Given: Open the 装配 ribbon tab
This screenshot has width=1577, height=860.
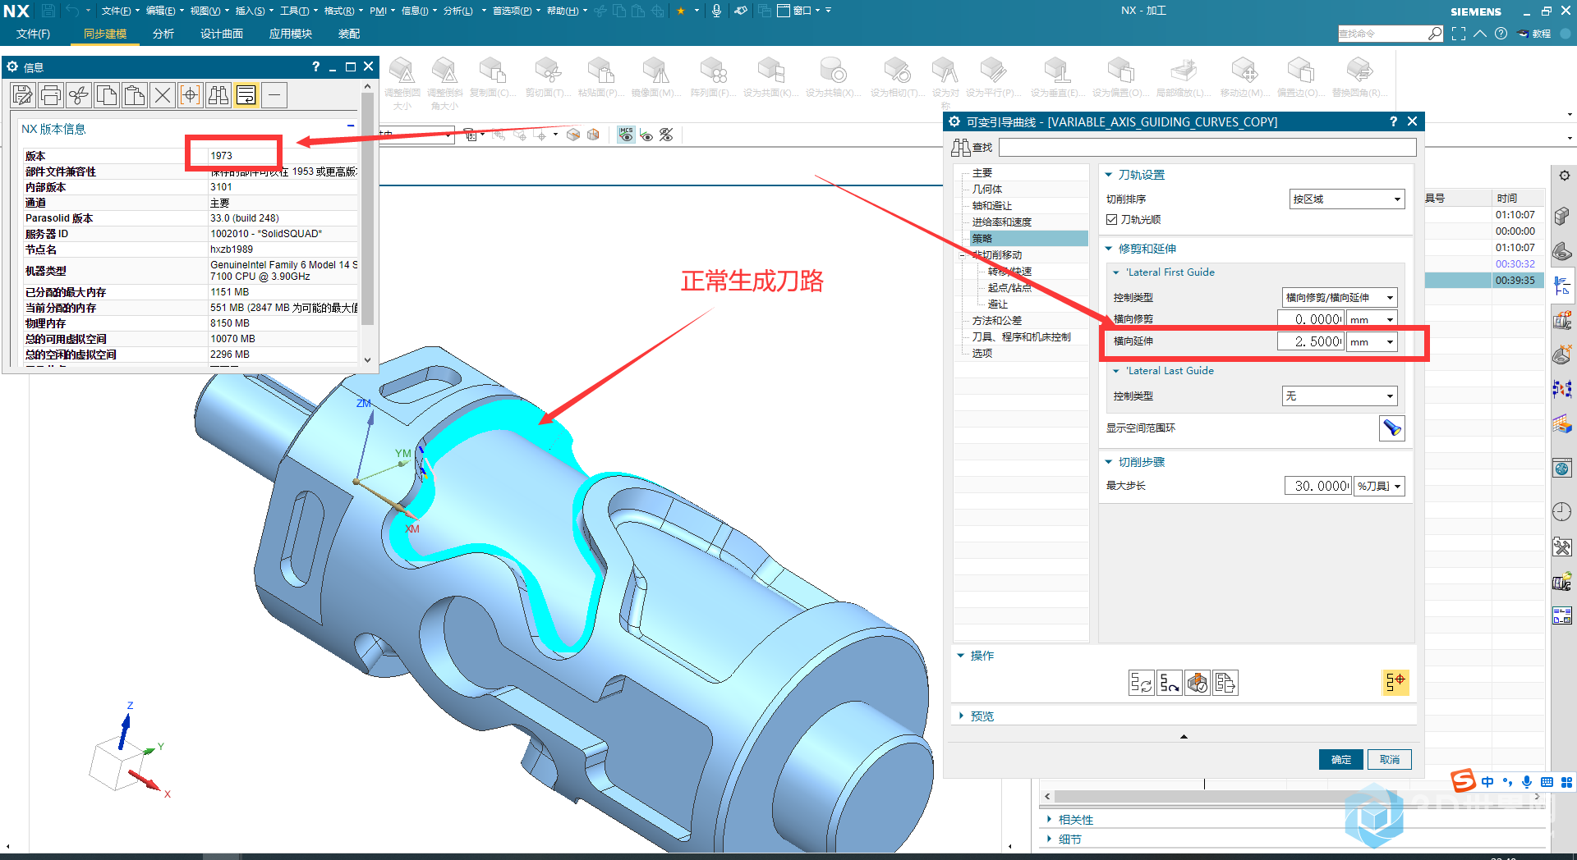Looking at the screenshot, I should [x=349, y=34].
